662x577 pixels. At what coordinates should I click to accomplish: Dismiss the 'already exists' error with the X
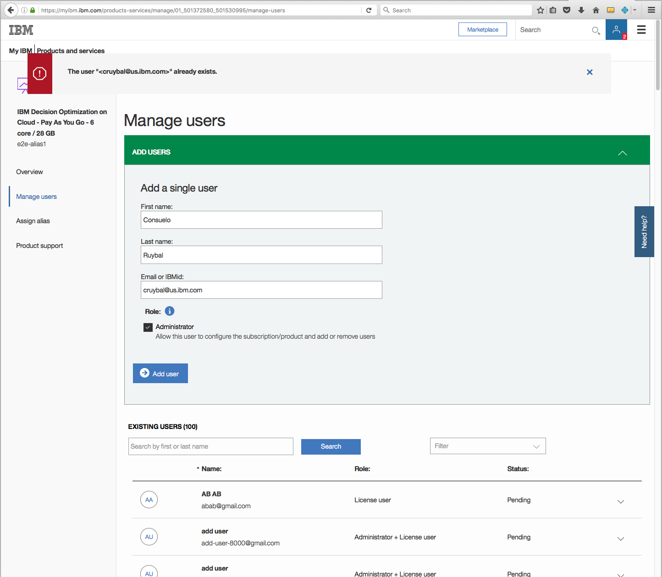(x=590, y=72)
